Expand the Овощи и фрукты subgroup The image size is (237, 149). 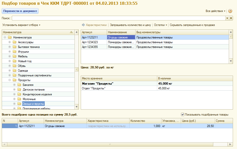pos(14,104)
